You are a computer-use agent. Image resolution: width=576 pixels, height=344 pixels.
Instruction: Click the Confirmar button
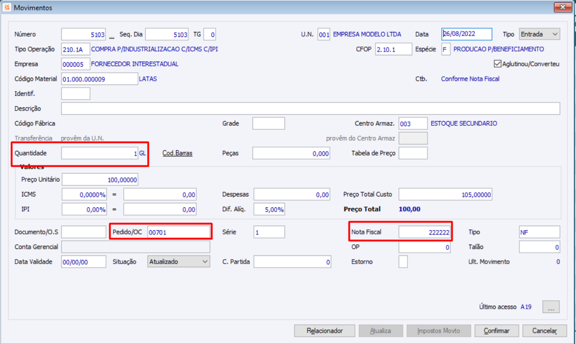point(497,331)
